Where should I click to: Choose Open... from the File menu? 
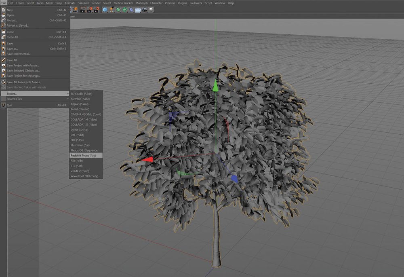pyautogui.click(x=35, y=15)
